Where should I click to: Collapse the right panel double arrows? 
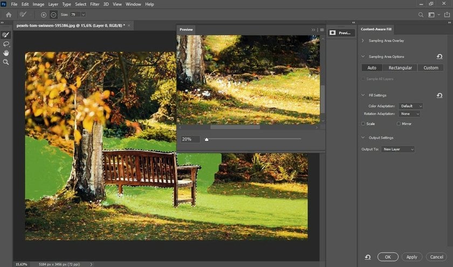[x=450, y=22]
